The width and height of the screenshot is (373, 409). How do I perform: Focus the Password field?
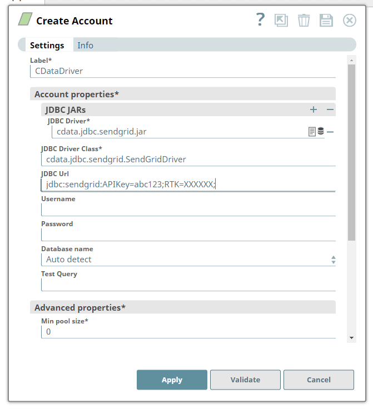tap(188, 235)
